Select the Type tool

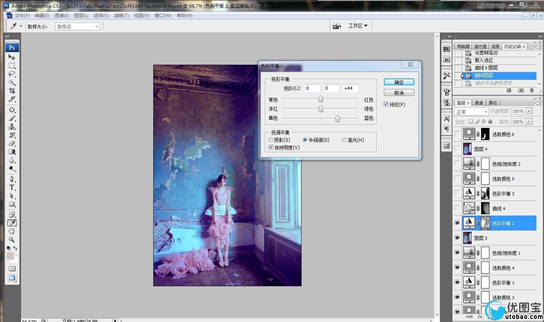[12, 187]
